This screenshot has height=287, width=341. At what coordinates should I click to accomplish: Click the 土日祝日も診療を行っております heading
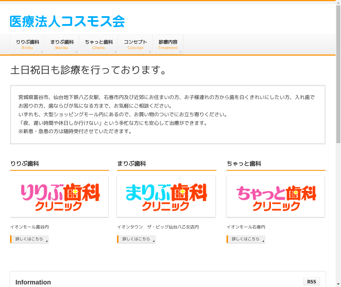click(x=88, y=70)
